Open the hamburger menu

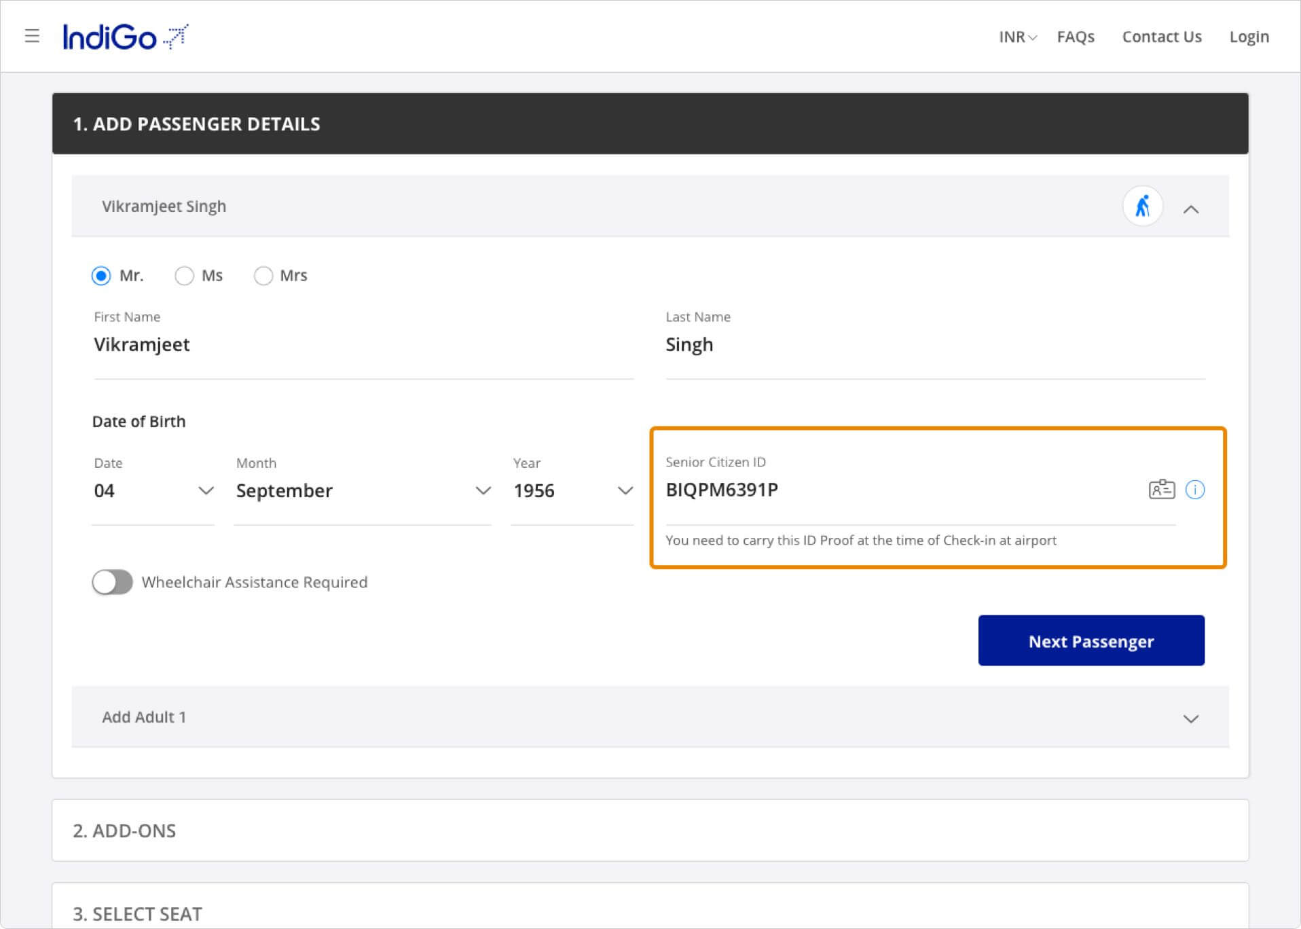coord(32,36)
